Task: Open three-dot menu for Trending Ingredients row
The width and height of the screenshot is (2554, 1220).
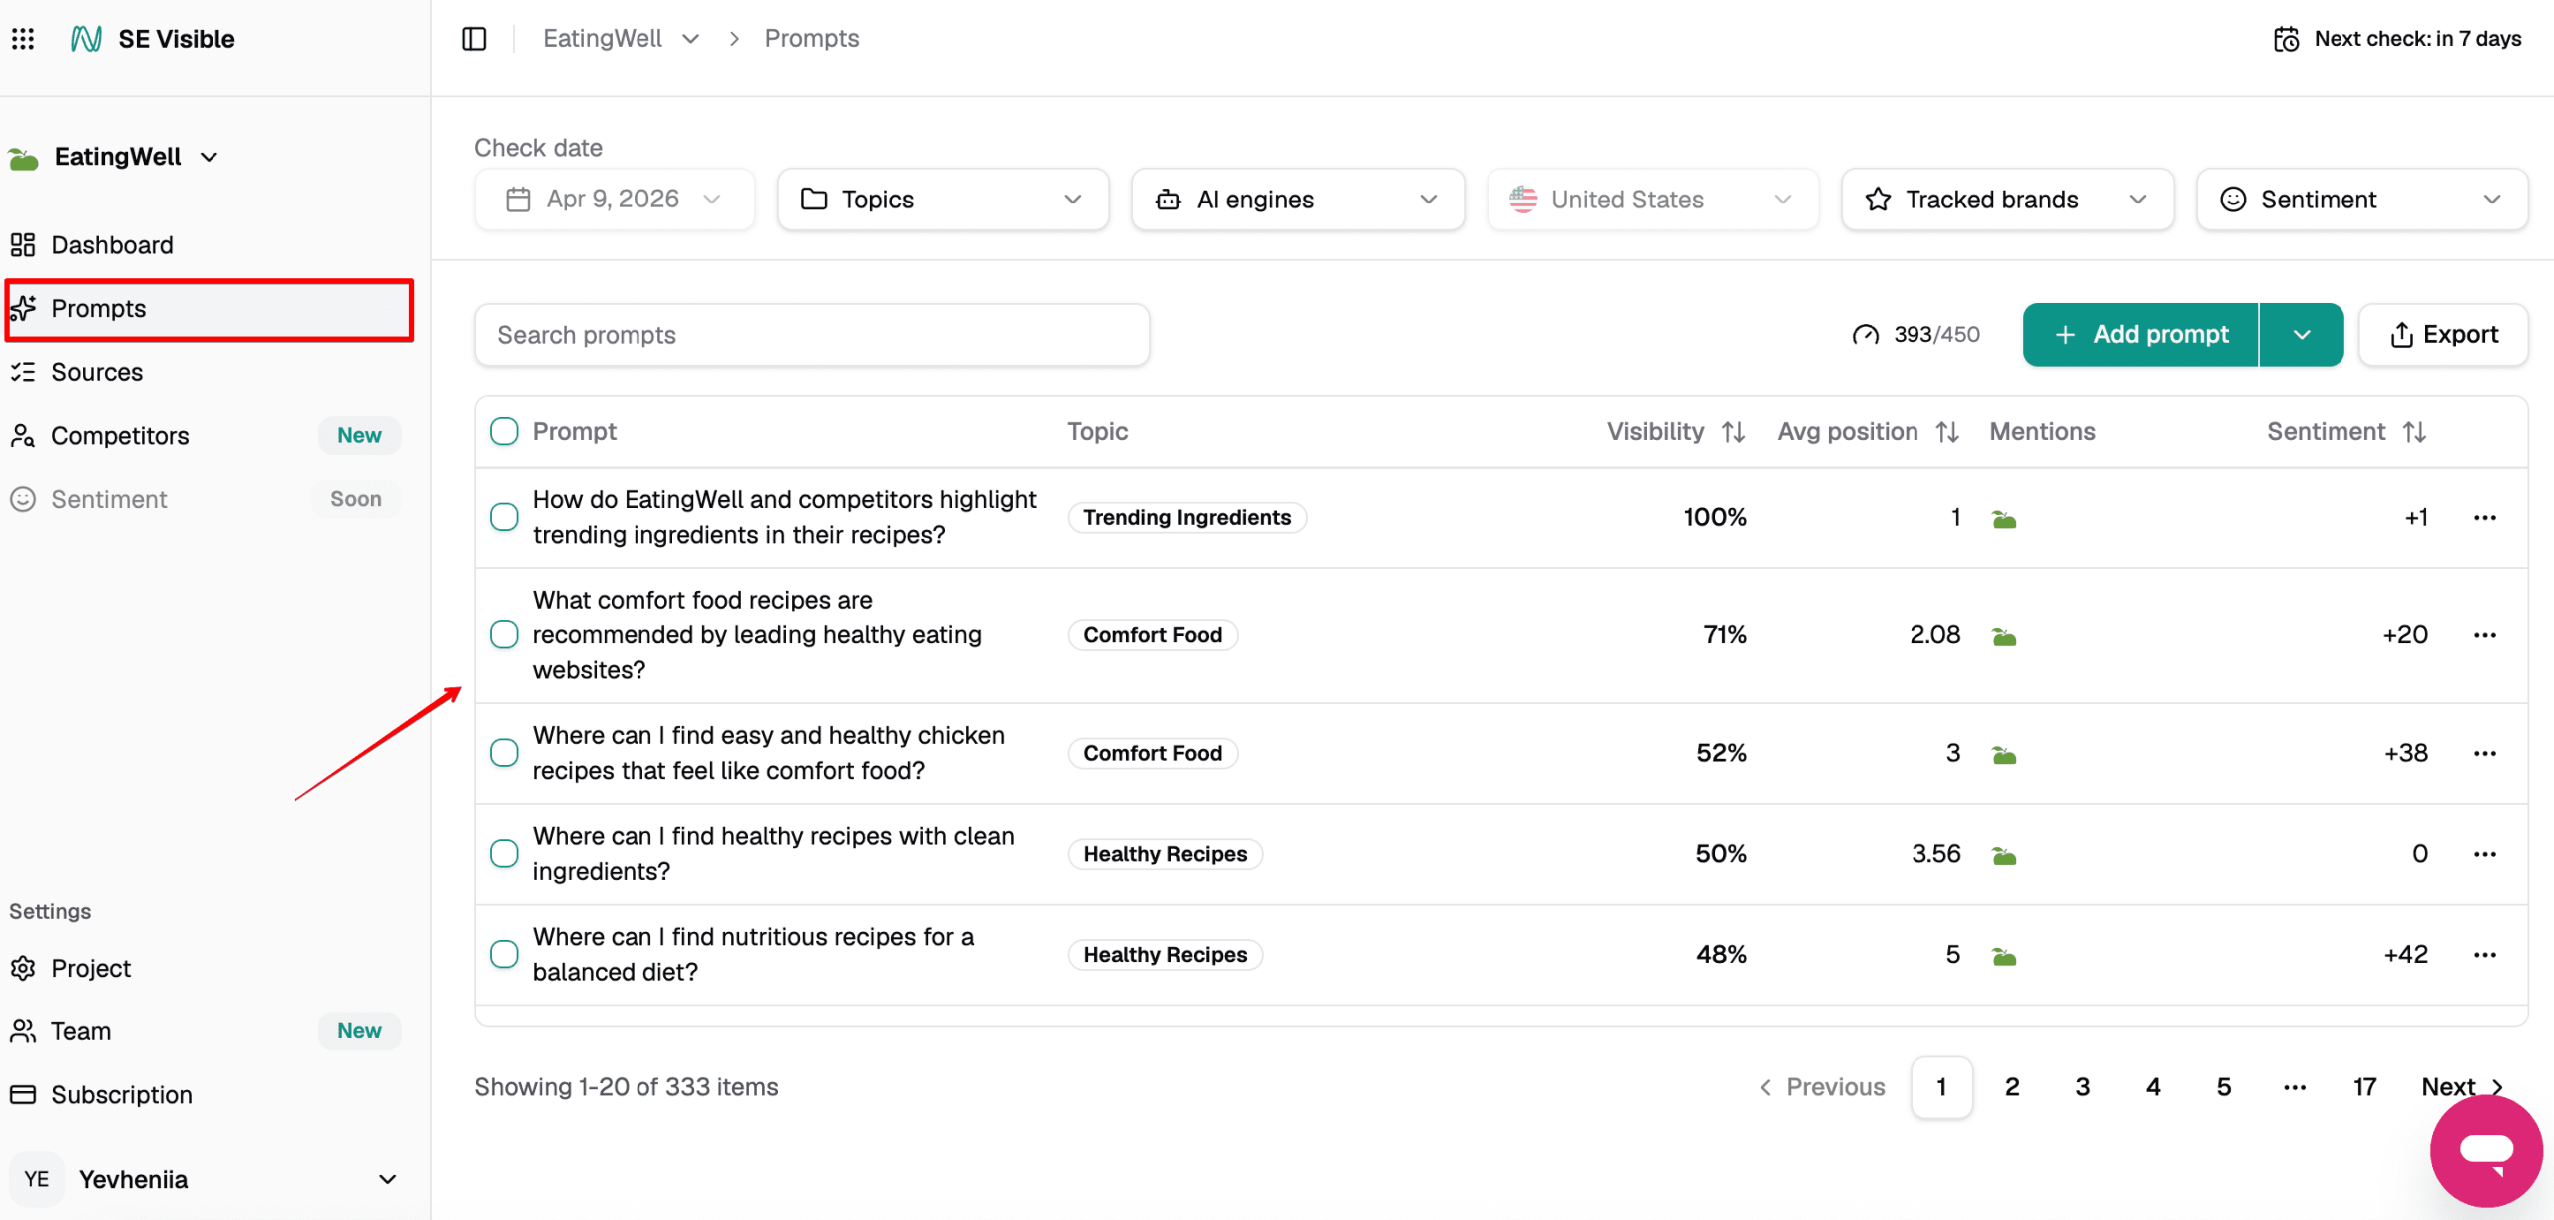Action: pyautogui.click(x=2484, y=518)
